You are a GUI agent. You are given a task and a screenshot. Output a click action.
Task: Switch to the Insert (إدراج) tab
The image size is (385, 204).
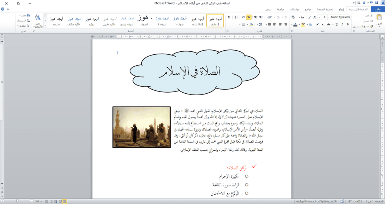tap(341, 9)
